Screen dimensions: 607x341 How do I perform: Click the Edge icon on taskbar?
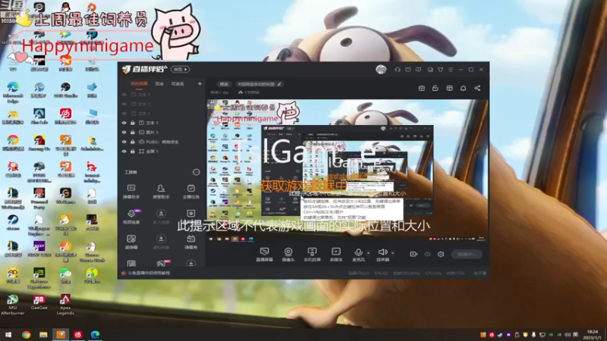pyautogui.click(x=96, y=334)
